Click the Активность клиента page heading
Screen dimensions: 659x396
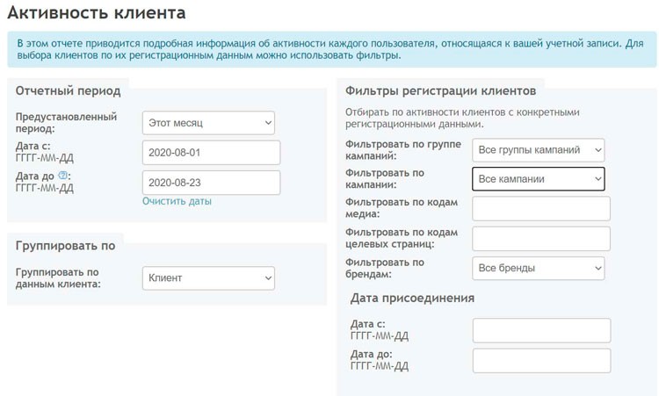coord(97,12)
